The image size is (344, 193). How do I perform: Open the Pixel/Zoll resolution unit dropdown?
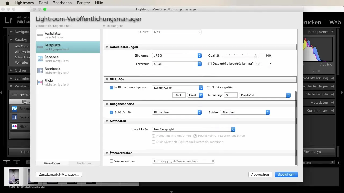[x=265, y=95]
